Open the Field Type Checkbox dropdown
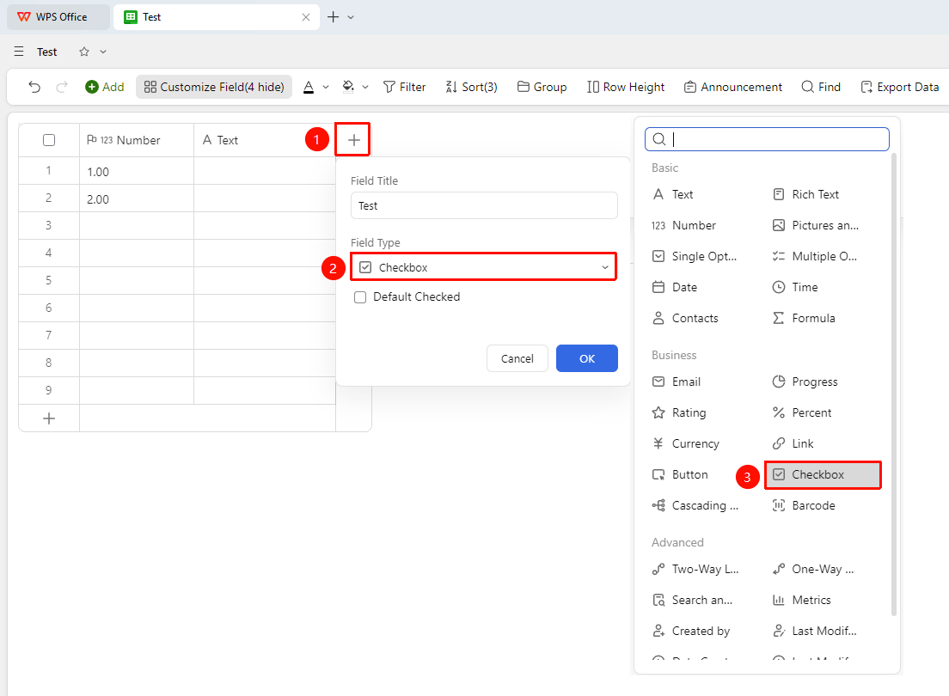Viewport: 949px width, 696px height. tap(484, 267)
